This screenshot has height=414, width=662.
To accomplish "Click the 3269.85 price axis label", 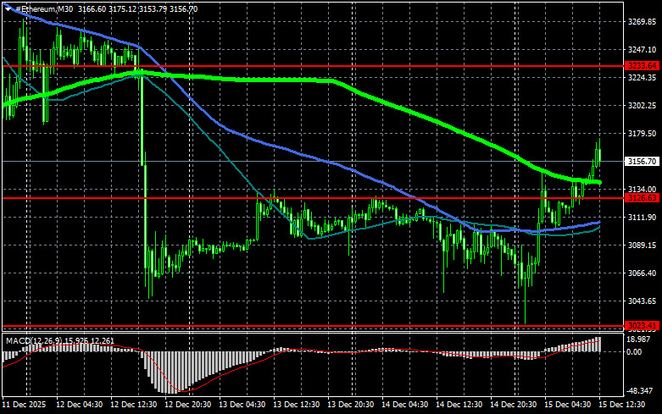I will (x=642, y=22).
